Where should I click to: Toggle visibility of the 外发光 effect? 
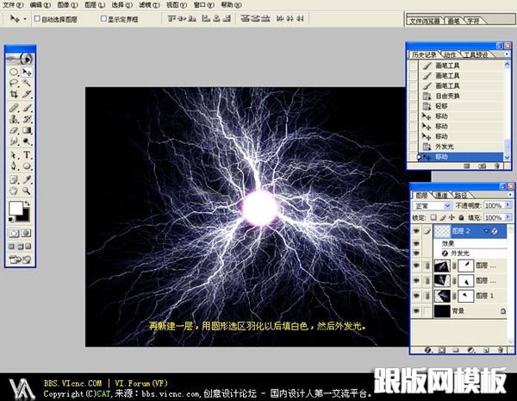[416, 254]
